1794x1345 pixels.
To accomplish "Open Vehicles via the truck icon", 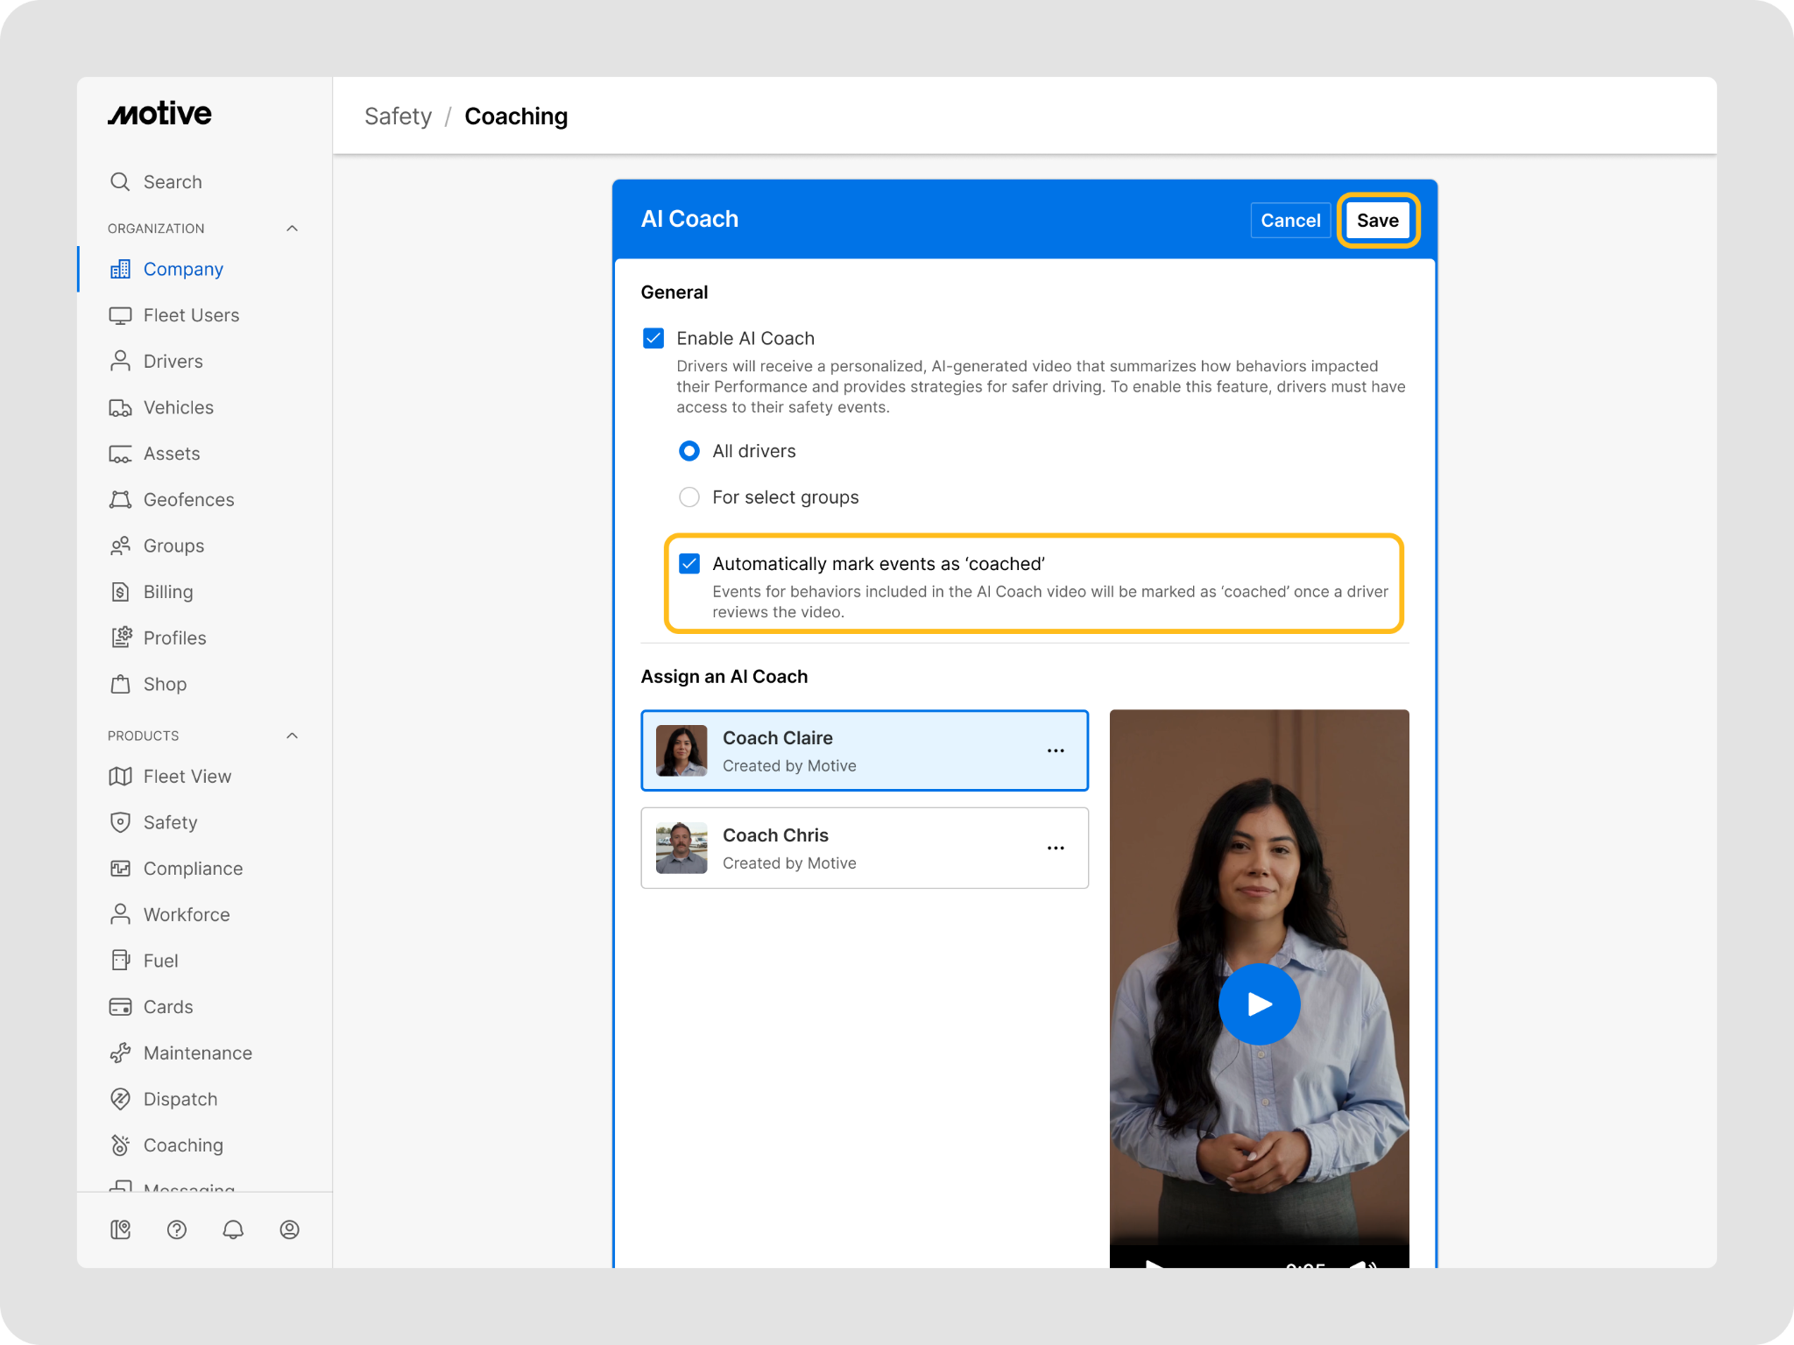I will [x=120, y=407].
